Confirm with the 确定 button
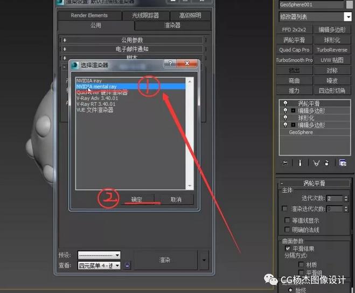This screenshot has width=355, height=293. [136, 199]
